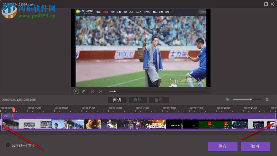Pause video with the pause button

point(76,91)
